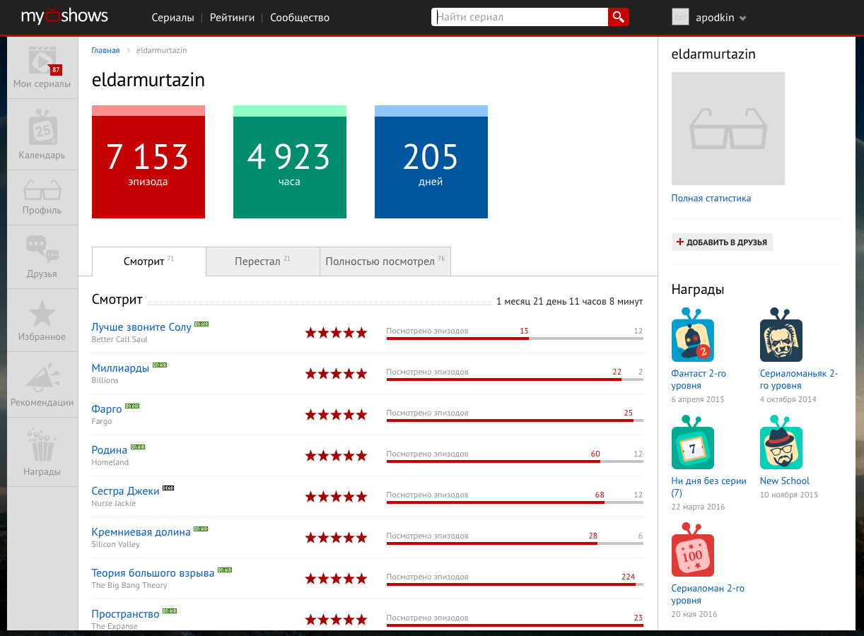The height and width of the screenshot is (636, 864).
Task: Click the blue 205 days tile
Action: 431,162
